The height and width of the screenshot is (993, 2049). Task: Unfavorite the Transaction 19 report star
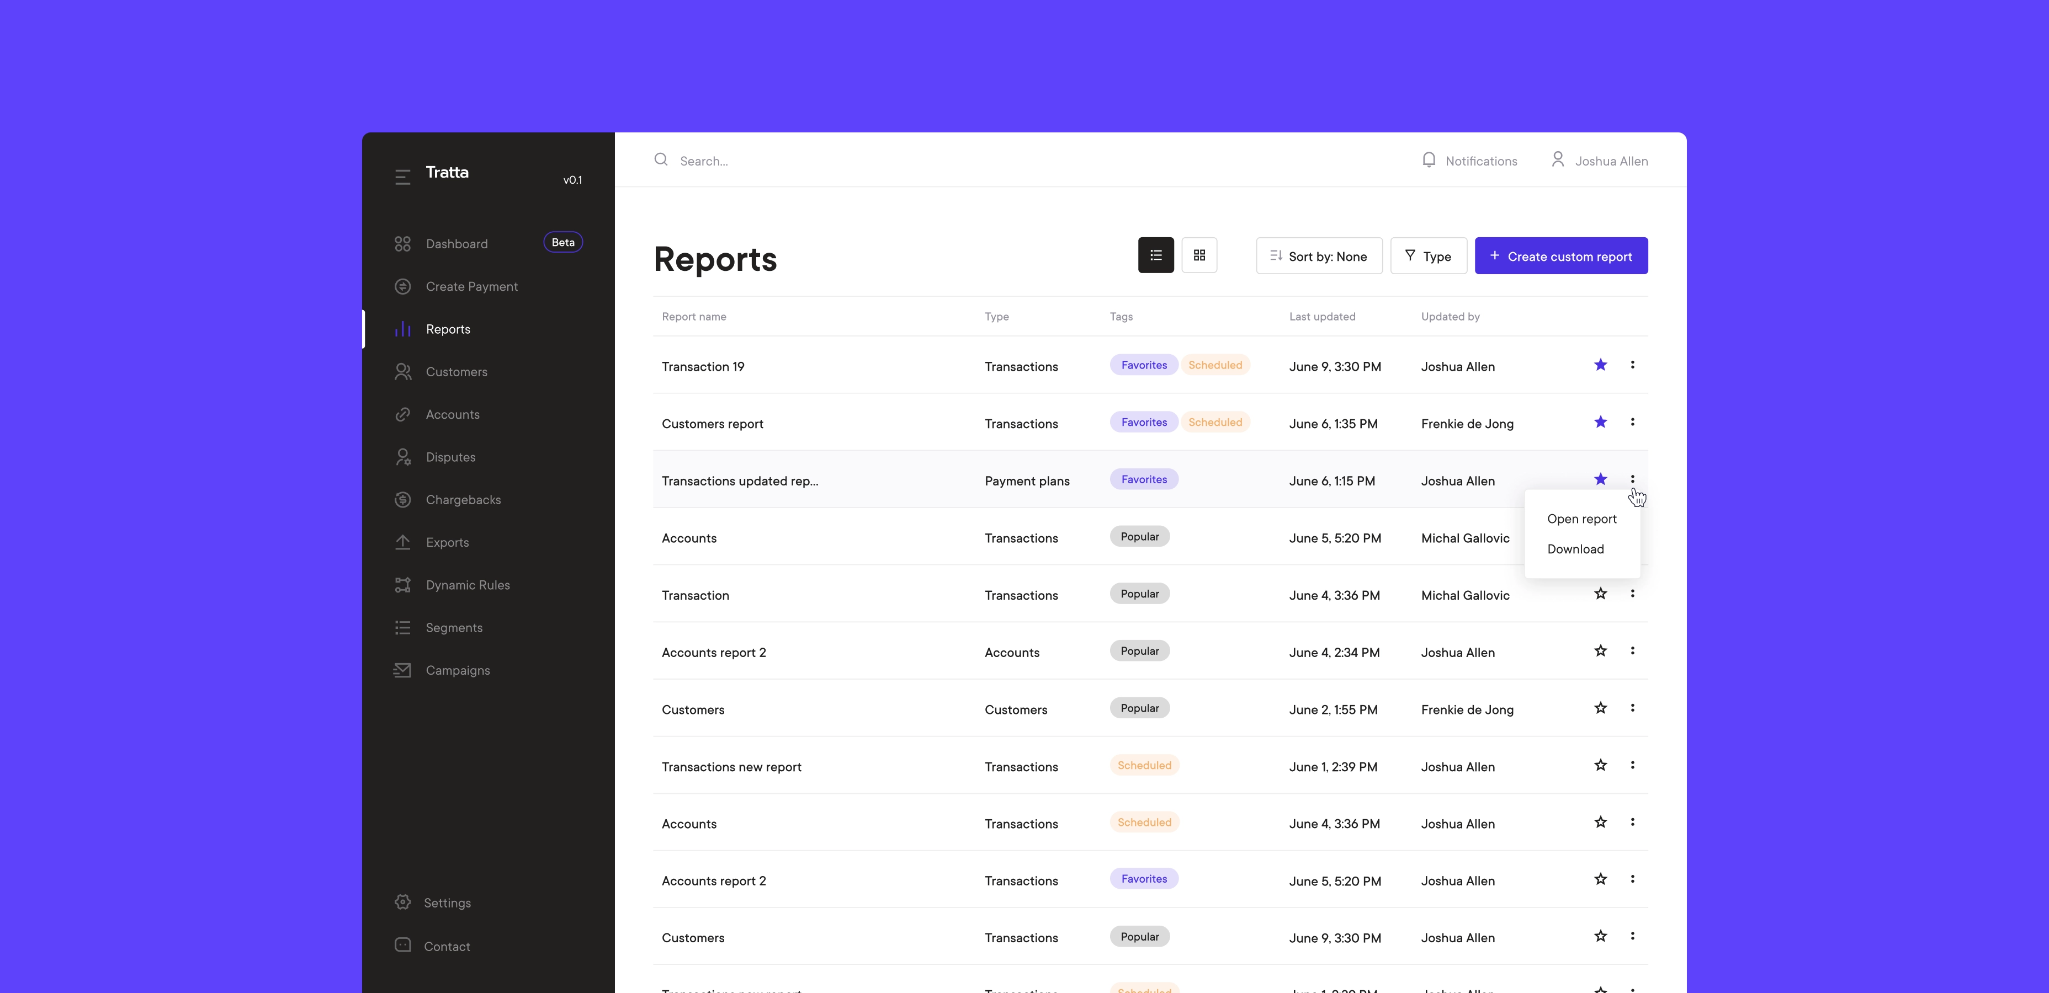1600,365
